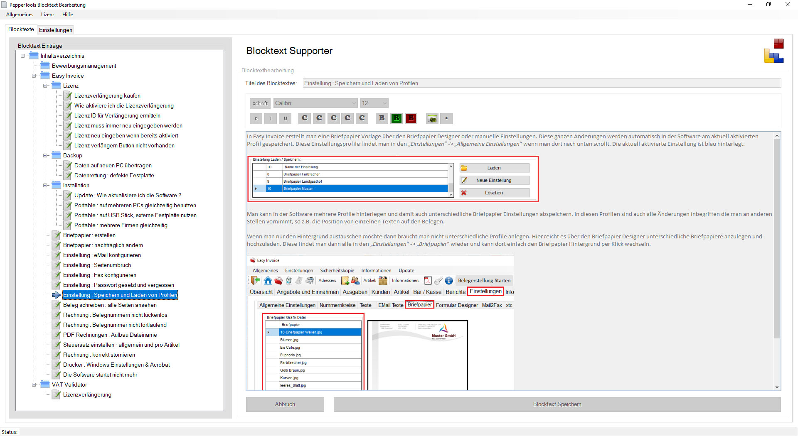
Task: Select 'Briefpapier : erstellen' tree entry
Action: point(89,235)
